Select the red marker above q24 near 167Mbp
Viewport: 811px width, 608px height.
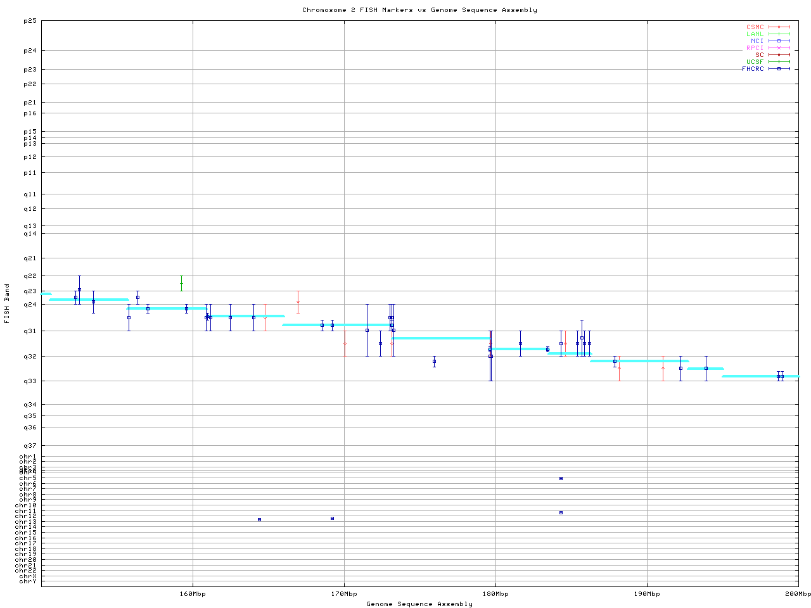point(298,301)
